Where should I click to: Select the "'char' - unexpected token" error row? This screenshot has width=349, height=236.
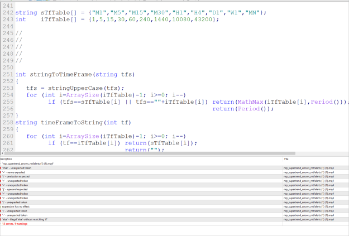pyautogui.click(x=174, y=168)
